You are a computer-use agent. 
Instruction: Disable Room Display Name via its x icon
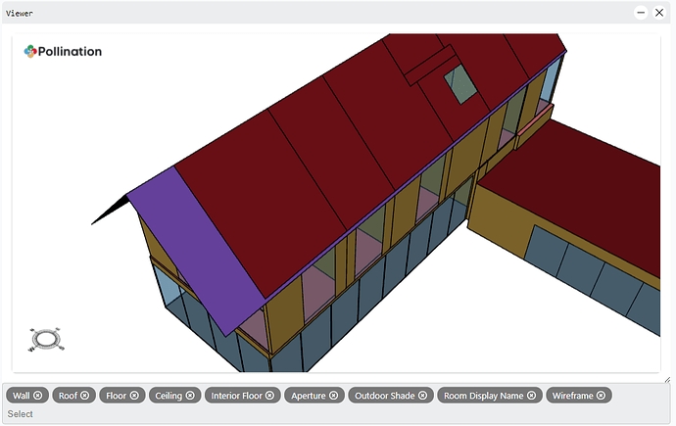tap(531, 396)
